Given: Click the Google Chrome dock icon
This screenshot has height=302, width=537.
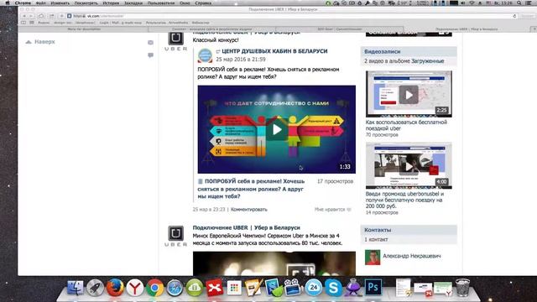Looking at the screenshot, I should [154, 288].
